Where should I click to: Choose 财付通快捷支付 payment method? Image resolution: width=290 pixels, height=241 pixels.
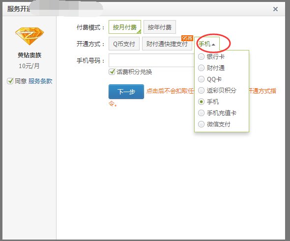click(x=167, y=44)
